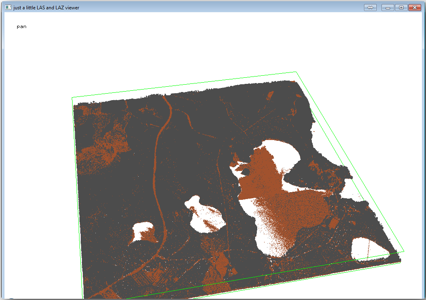The image size is (426, 300).
Task: Click the window title text
Action: (x=46, y=7)
